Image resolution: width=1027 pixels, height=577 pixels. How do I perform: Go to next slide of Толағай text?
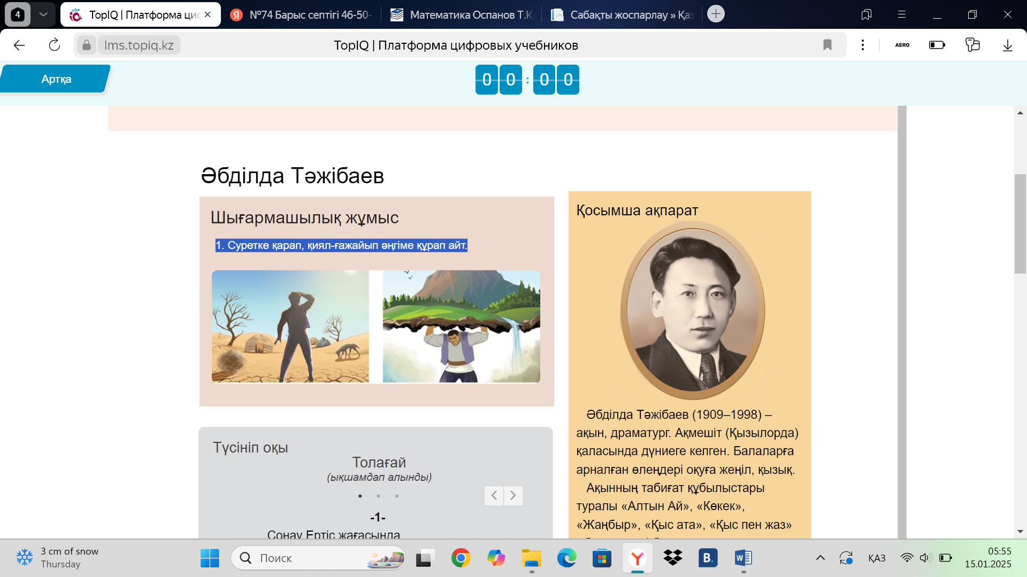pos(513,496)
